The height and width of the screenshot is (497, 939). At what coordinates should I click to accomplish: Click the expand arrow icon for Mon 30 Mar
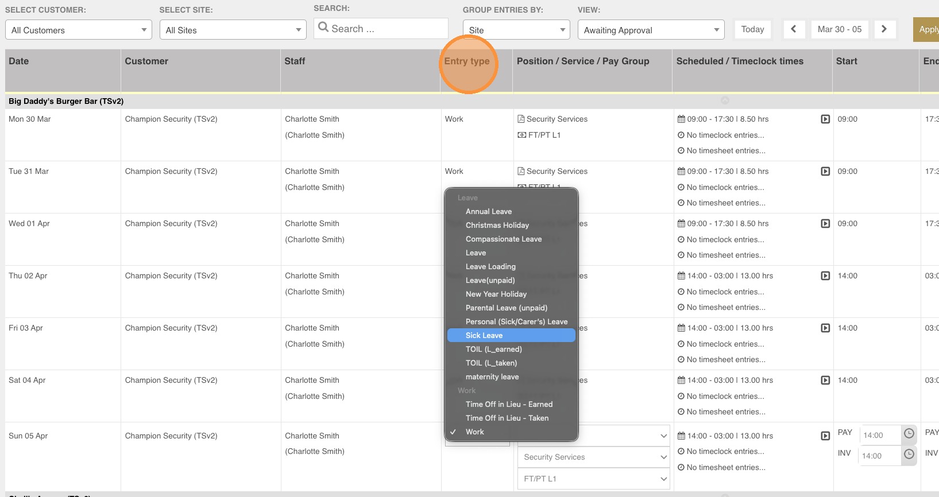tap(825, 119)
